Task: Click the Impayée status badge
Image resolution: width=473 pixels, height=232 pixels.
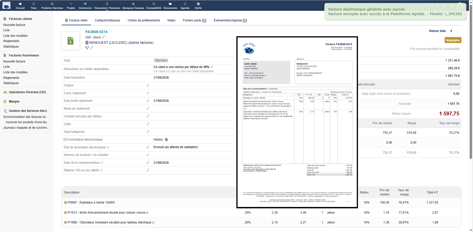Action: (x=453, y=40)
